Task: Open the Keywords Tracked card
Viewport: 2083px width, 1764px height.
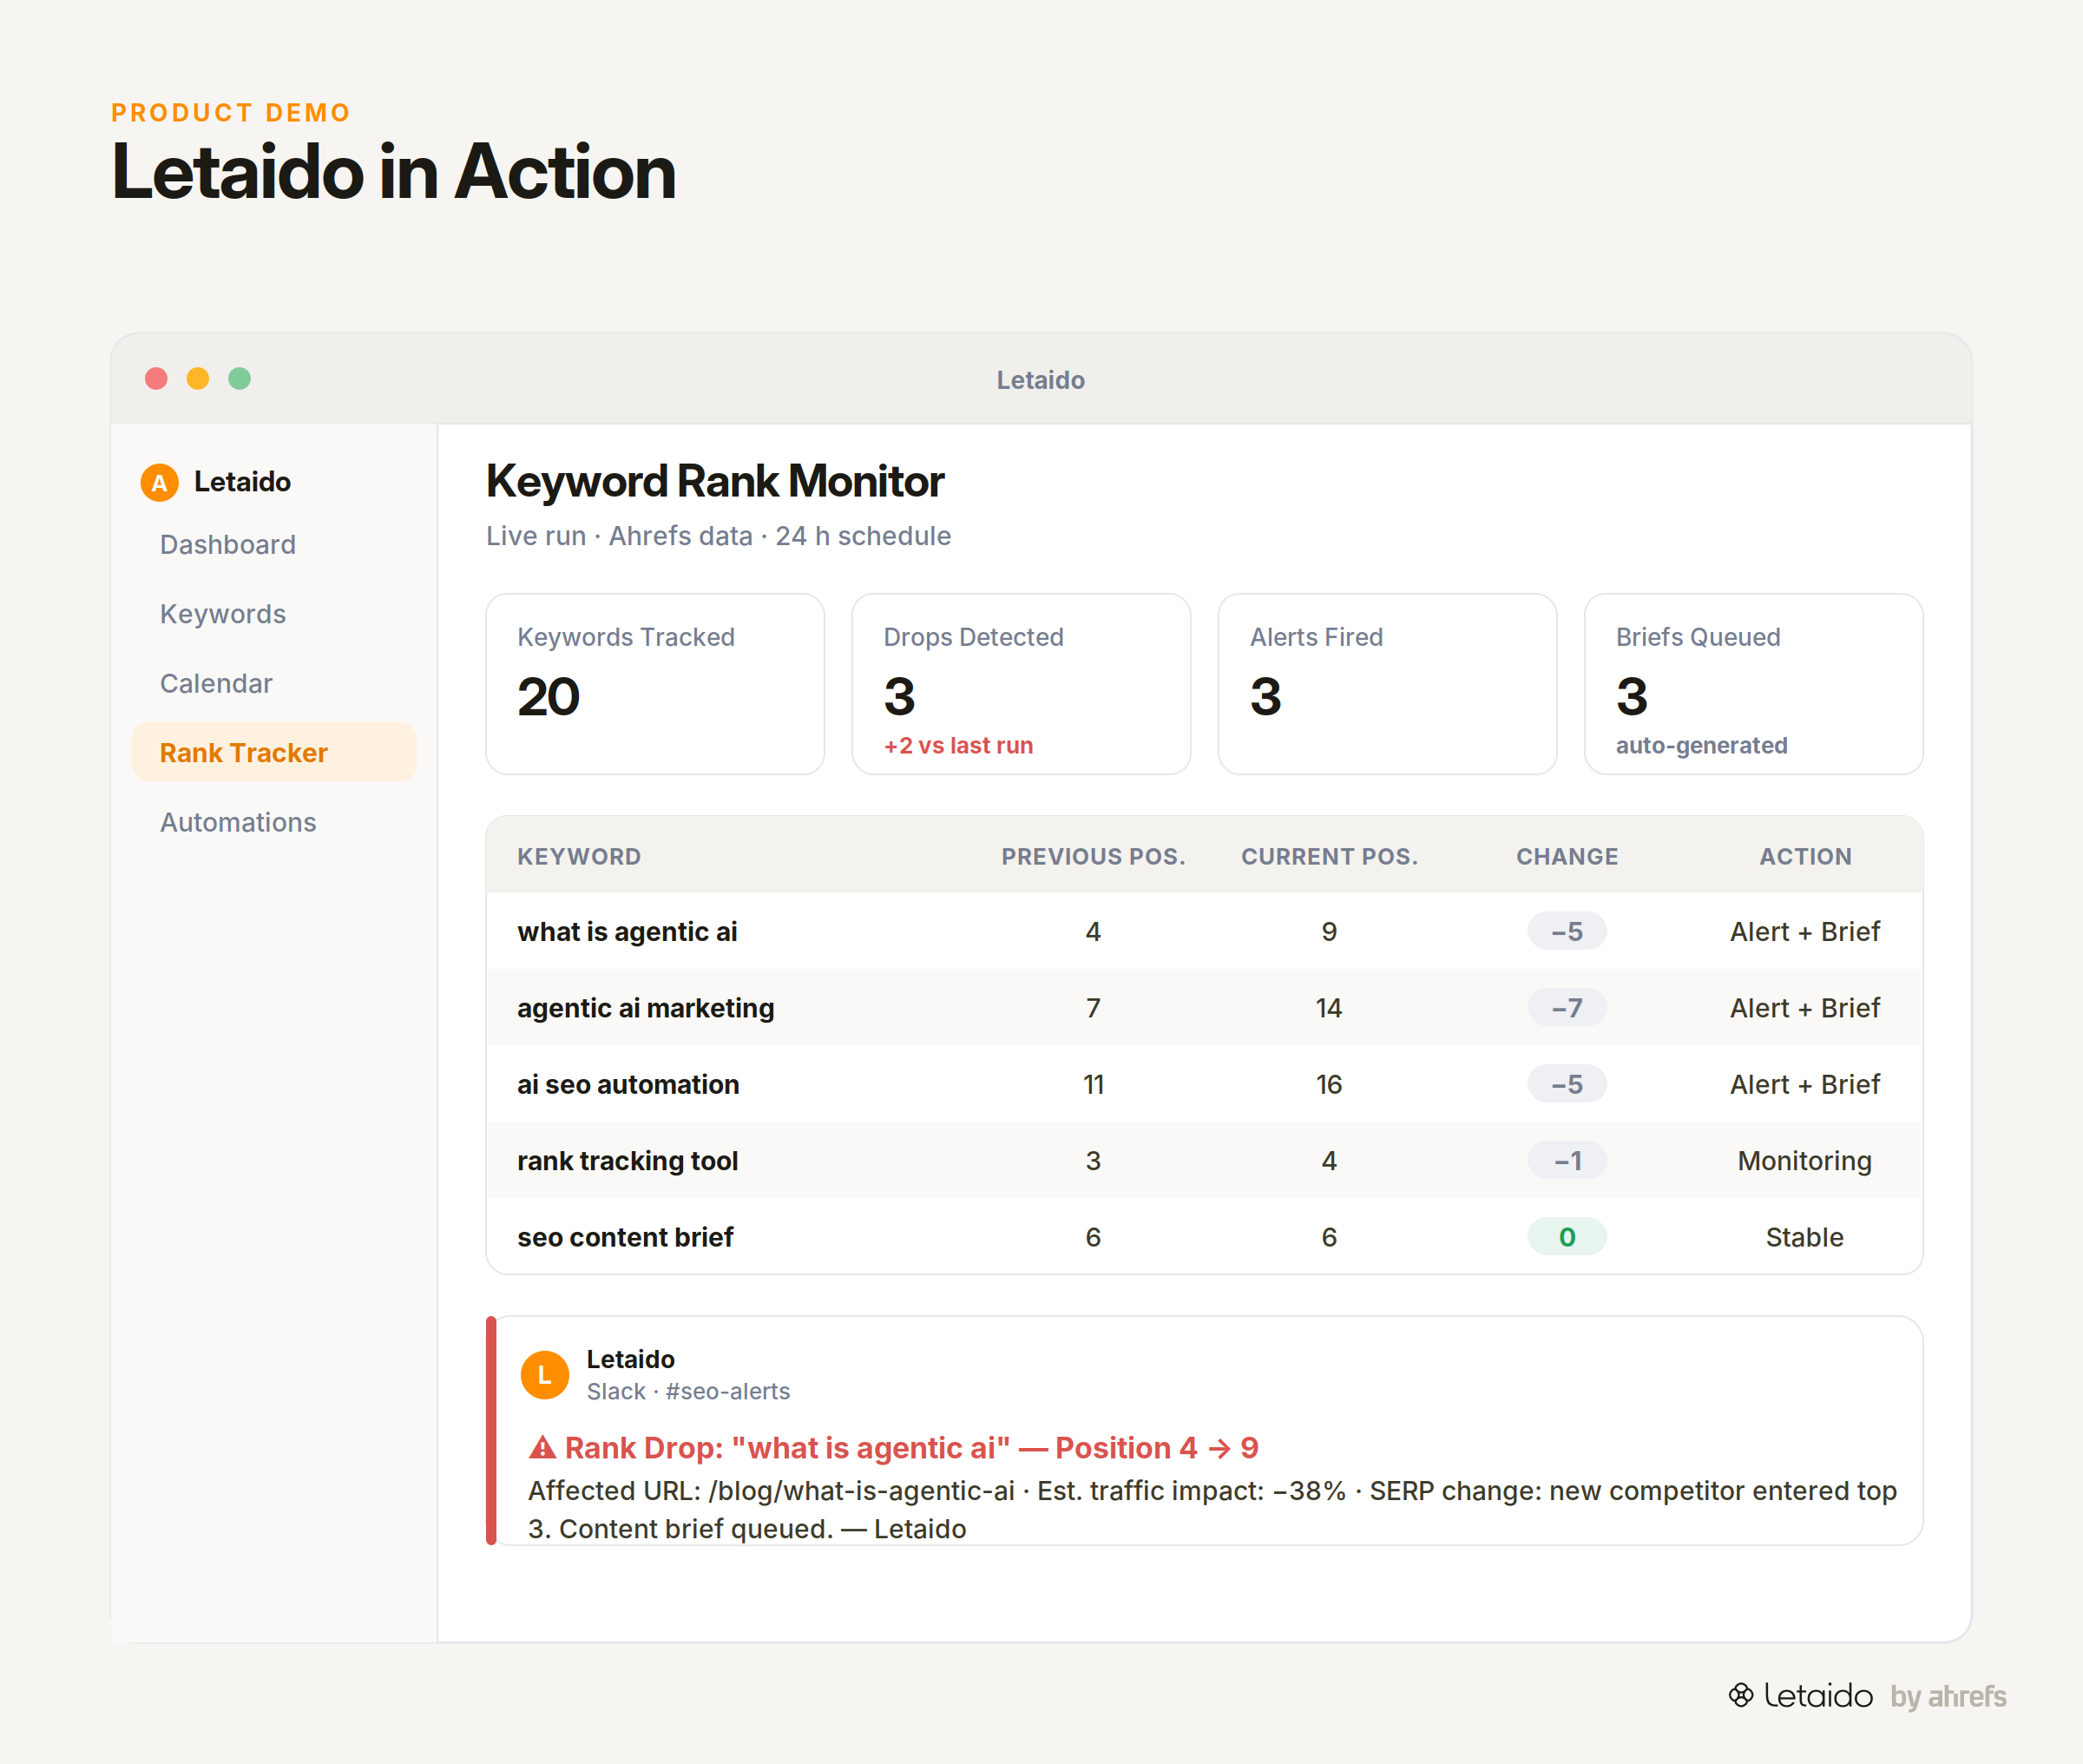Action: (x=655, y=684)
